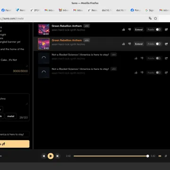The width and height of the screenshot is (170, 170).
Task: Toggle the orange infinity loop icon
Action: click(160, 156)
